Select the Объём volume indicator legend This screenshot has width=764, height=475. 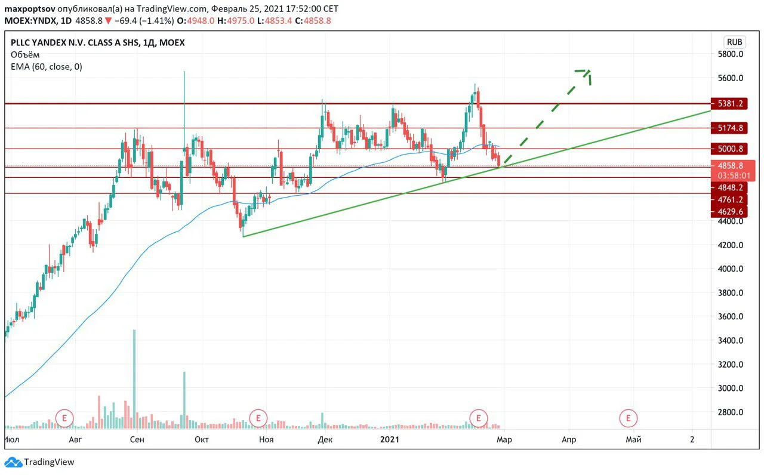26,54
